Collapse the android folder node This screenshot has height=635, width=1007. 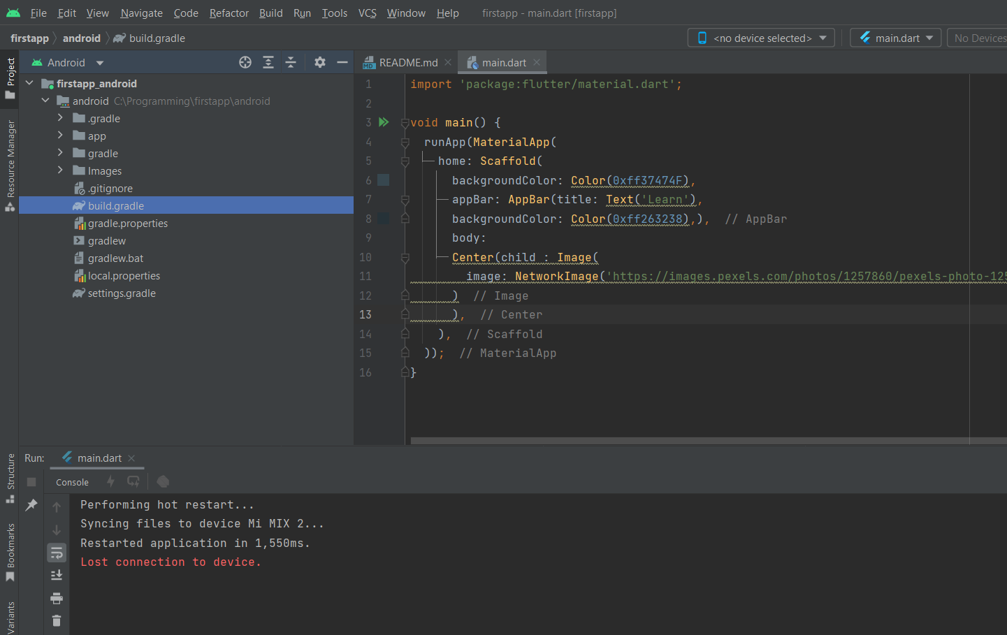coord(45,101)
